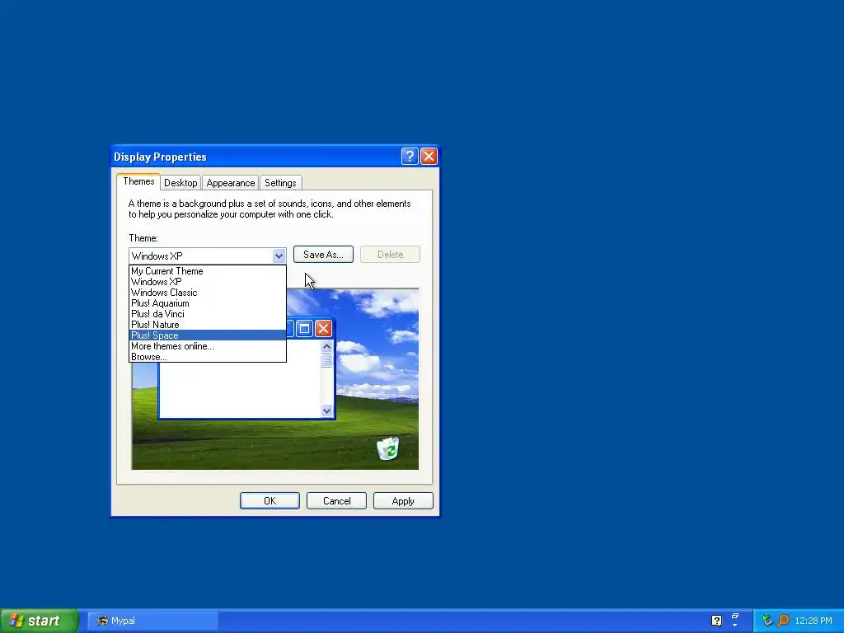Pick the highlighted 'Plus! Space' theme
This screenshot has width=844, height=633.
click(207, 335)
